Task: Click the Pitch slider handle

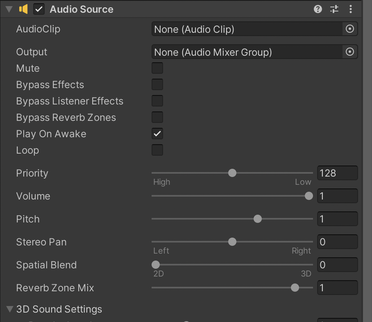Action: point(258,219)
